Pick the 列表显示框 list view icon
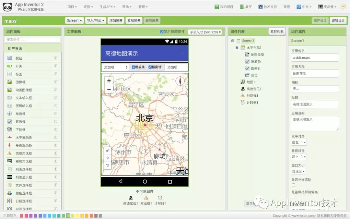Image resolution: width=350 pixels, height=219 pixels. pos(10,177)
